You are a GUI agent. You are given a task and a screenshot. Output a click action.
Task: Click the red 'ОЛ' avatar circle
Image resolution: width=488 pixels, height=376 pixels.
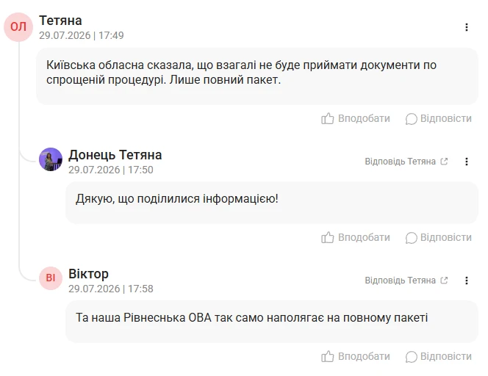[x=18, y=27]
